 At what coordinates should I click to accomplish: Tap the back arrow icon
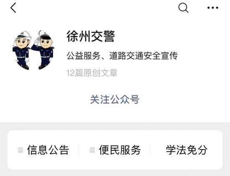(13, 8)
